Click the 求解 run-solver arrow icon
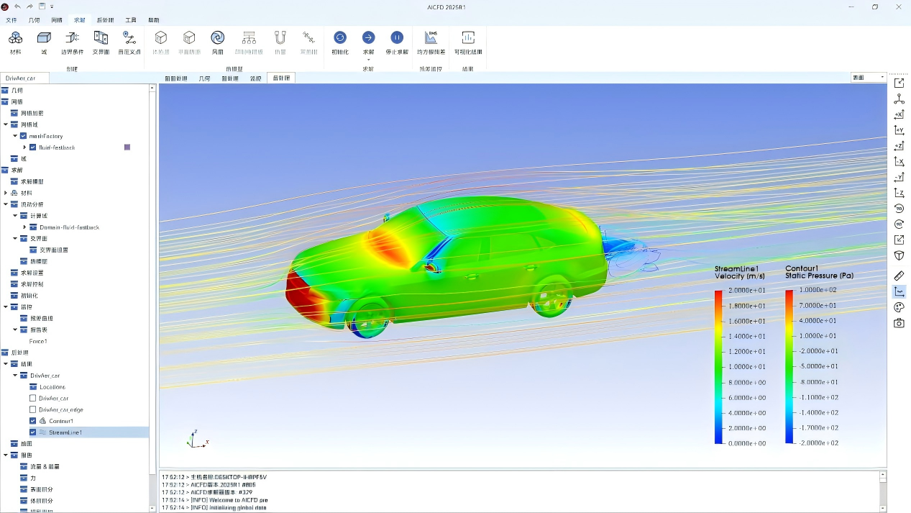Image resolution: width=911 pixels, height=513 pixels. pos(368,37)
